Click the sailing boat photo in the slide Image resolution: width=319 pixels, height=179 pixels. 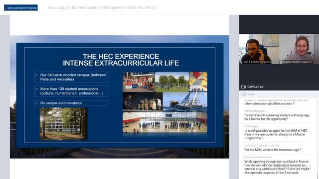(x=185, y=101)
